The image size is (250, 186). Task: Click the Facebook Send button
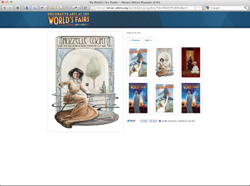click(153, 121)
